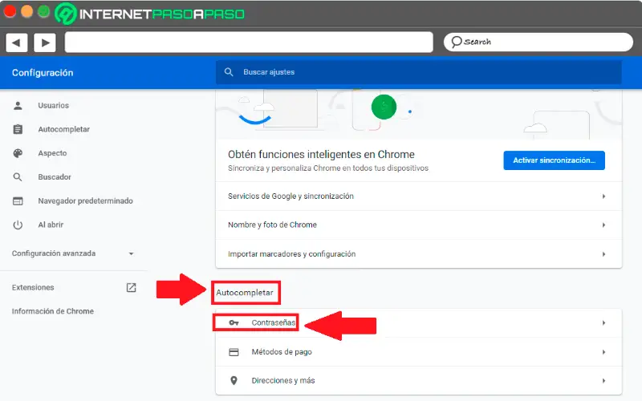Viewport: 642px width, 401px height.
Task: Open Extensiones external link icon
Action: pyautogui.click(x=131, y=287)
